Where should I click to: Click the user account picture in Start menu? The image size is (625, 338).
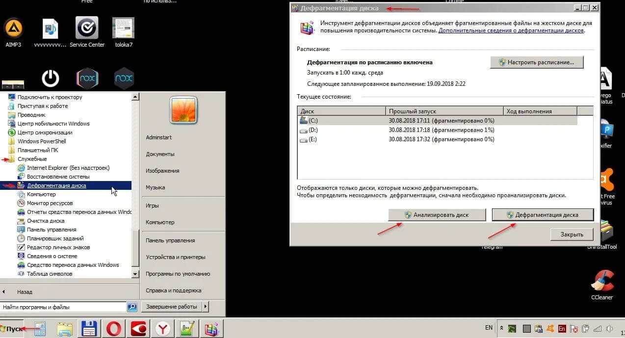coord(183,110)
